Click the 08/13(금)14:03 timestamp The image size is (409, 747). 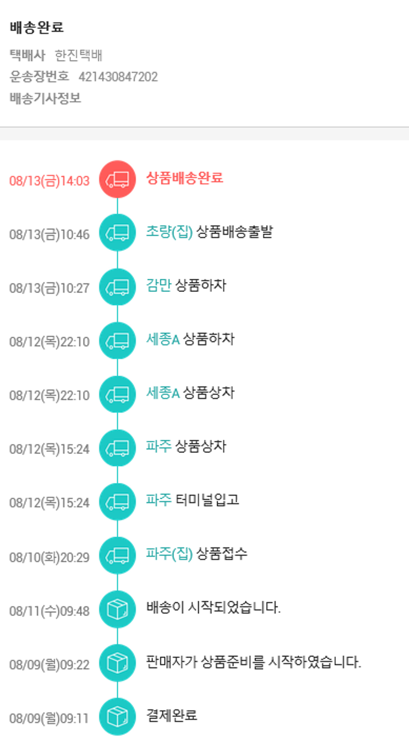point(49,181)
